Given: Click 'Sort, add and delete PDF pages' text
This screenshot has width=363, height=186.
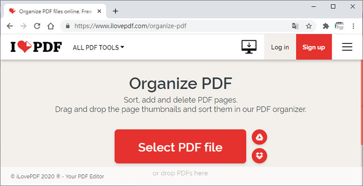Looking at the screenshot, I should (181, 100).
